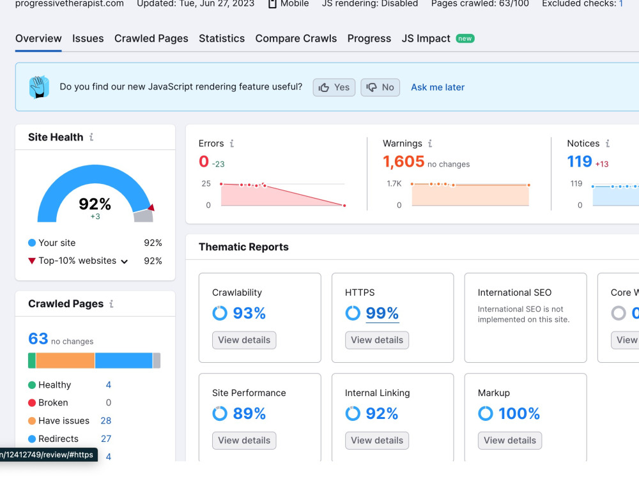View details for Site Performance report
The height and width of the screenshot is (479, 639).
coord(244,440)
